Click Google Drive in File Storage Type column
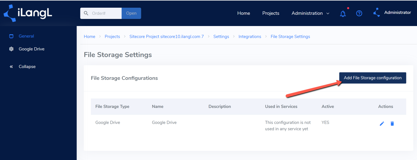This screenshot has width=417, height=160. coord(108,122)
